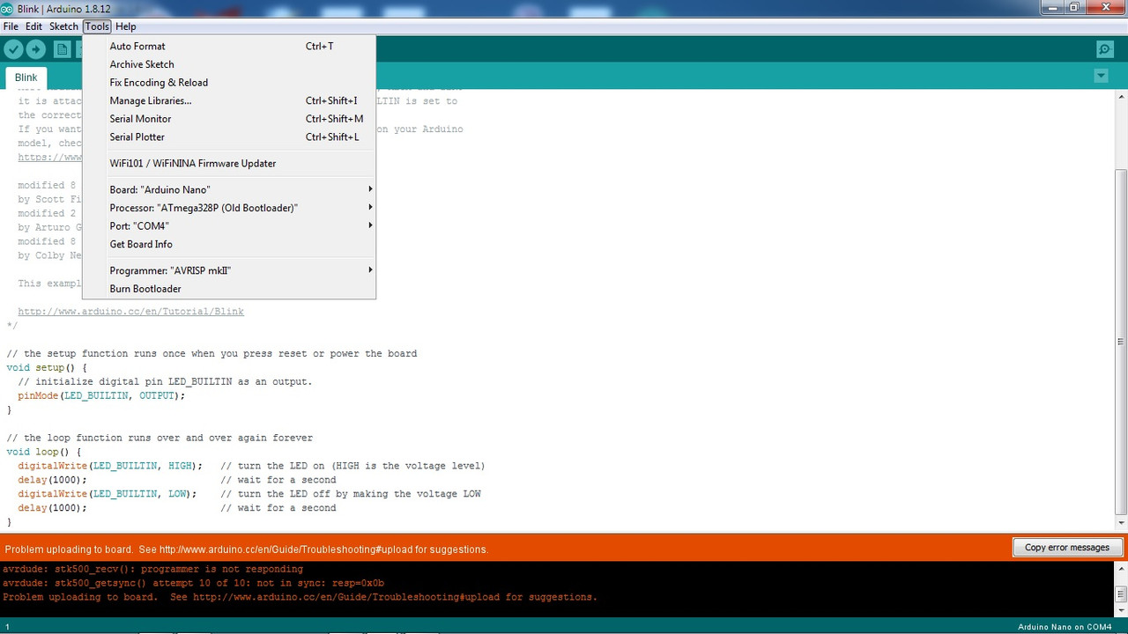Click the editor scrollbar up arrow
The width and height of the screenshot is (1128, 634).
1121,95
